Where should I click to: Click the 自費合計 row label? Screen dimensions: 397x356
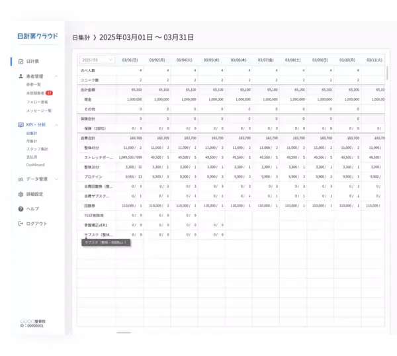tap(88, 138)
